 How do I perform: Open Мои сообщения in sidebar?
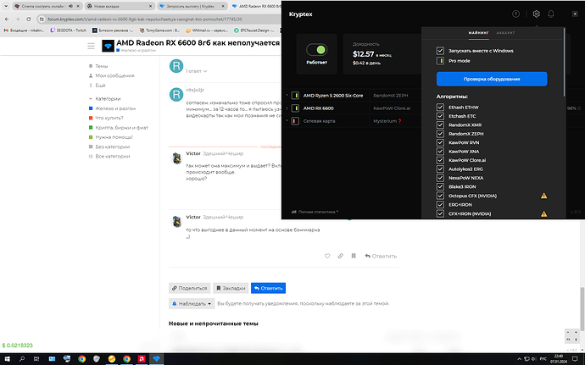coord(111,75)
